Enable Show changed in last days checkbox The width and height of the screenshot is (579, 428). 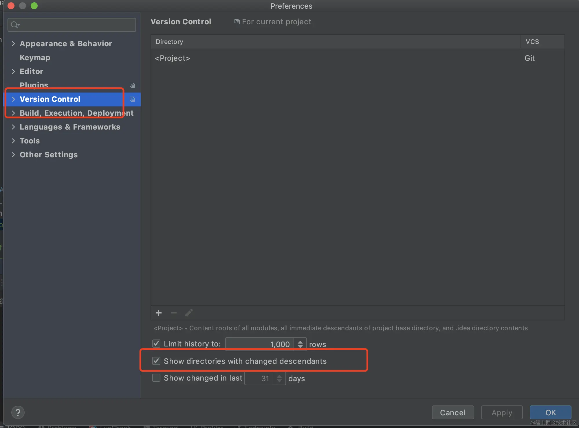point(156,378)
